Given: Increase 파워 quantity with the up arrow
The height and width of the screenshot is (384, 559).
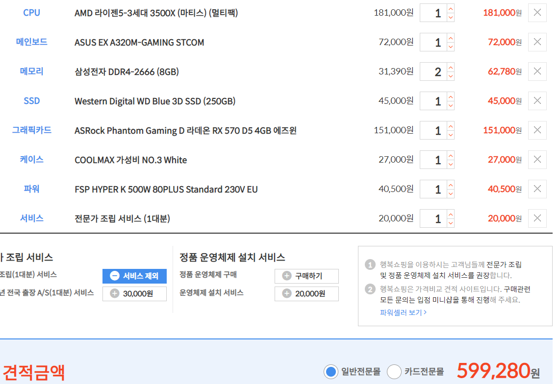Looking at the screenshot, I should (x=451, y=185).
